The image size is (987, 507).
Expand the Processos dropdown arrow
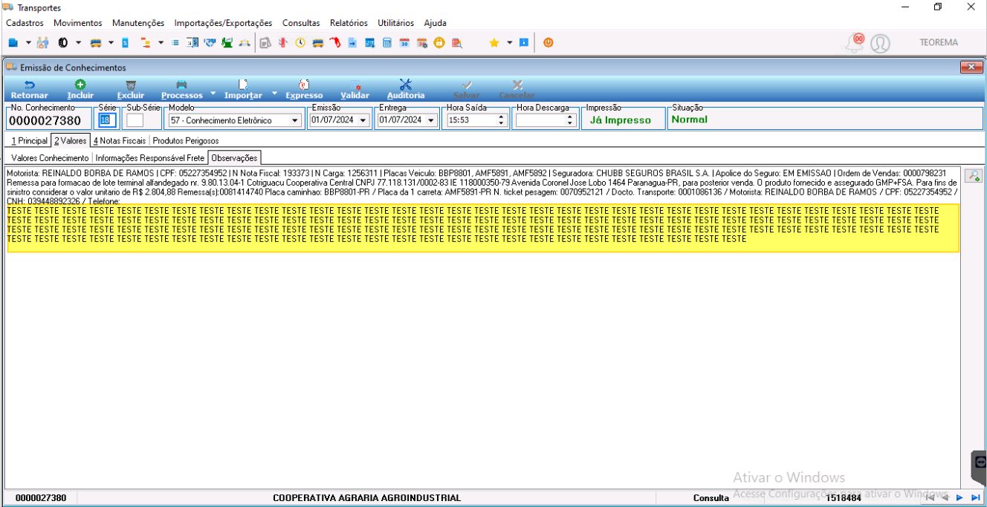pos(213,94)
